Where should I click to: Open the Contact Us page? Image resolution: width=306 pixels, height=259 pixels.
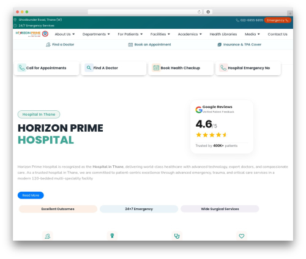point(277,34)
